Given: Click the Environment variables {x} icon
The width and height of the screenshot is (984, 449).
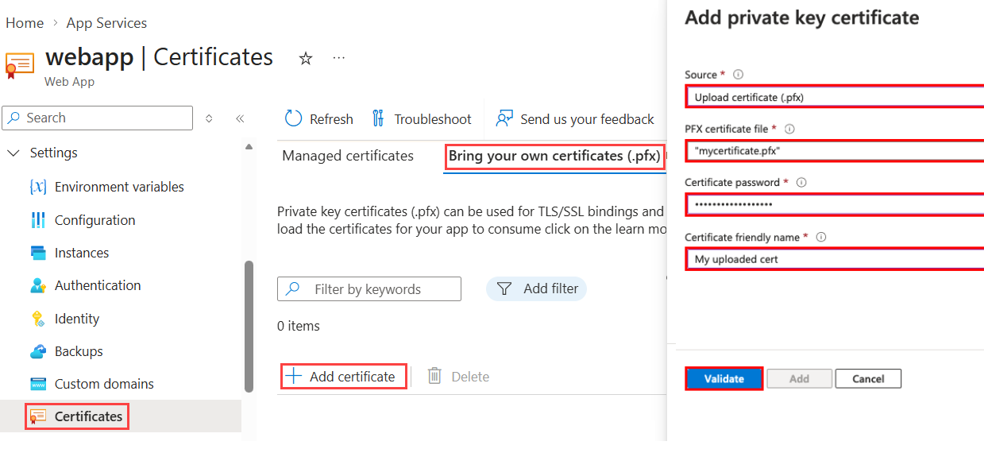Looking at the screenshot, I should pos(38,187).
